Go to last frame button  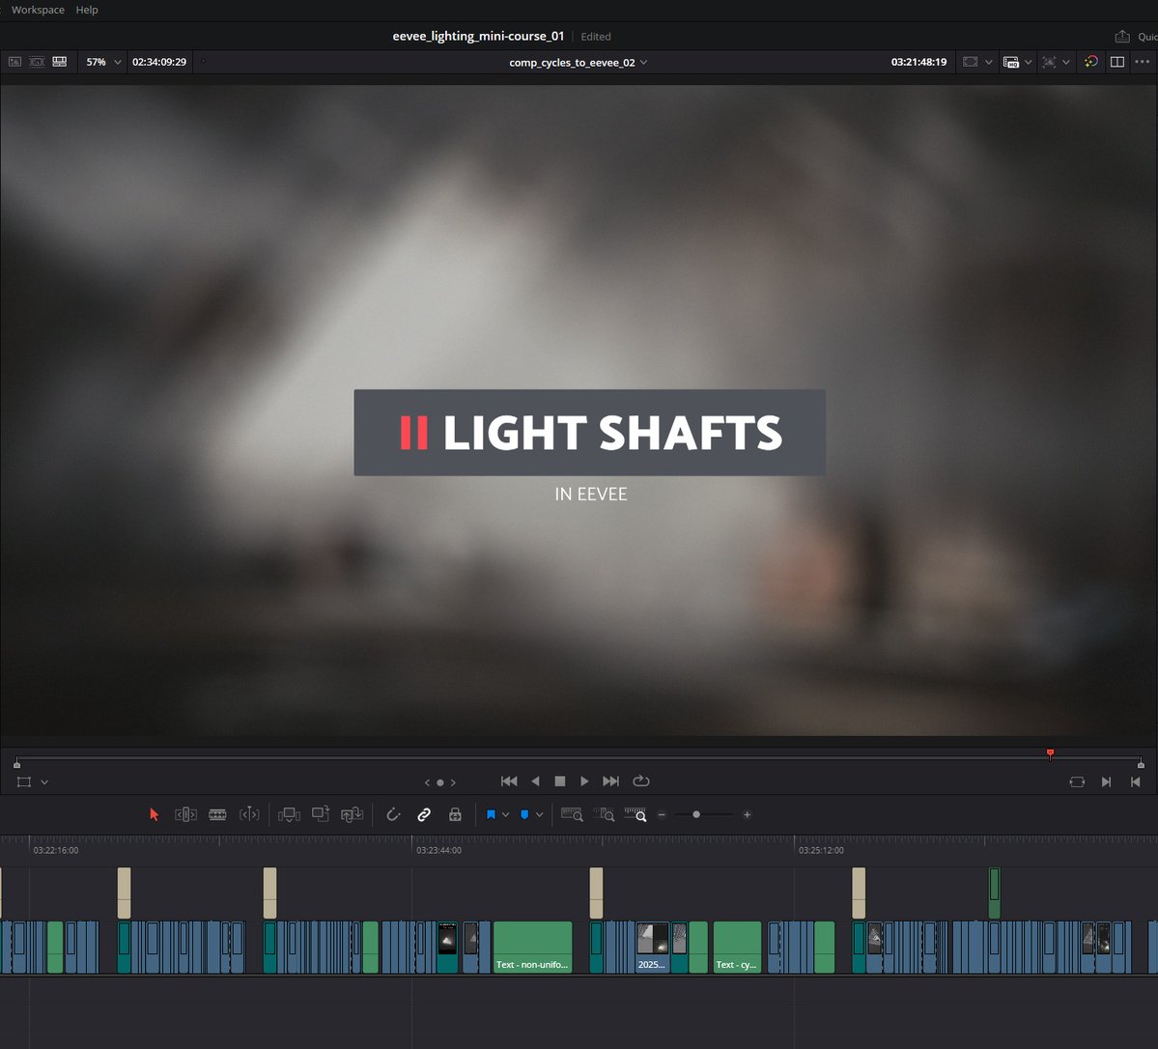pos(610,780)
